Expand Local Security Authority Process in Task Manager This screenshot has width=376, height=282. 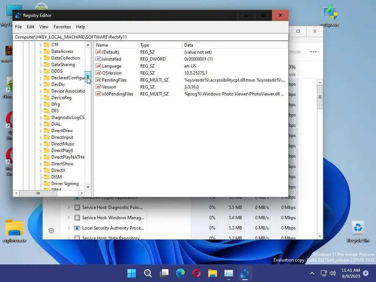click(69, 228)
